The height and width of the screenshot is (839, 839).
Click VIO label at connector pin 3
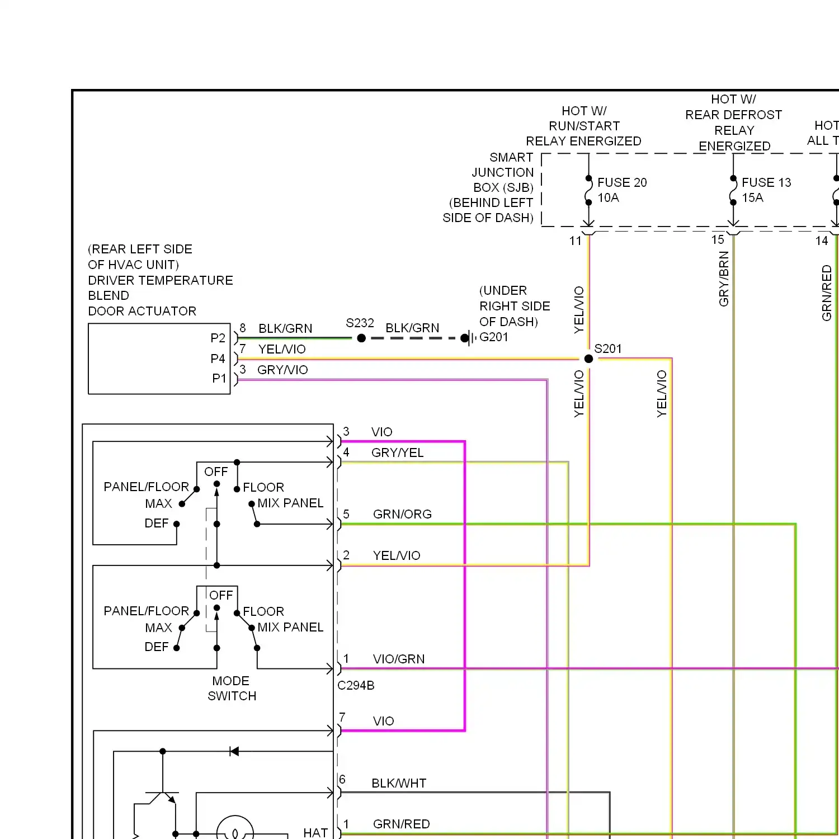click(x=382, y=432)
